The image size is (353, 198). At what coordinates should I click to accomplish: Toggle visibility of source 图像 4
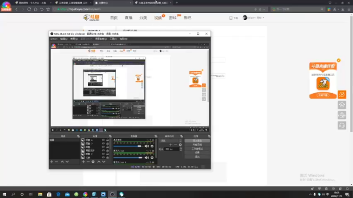pyautogui.click(x=103, y=140)
